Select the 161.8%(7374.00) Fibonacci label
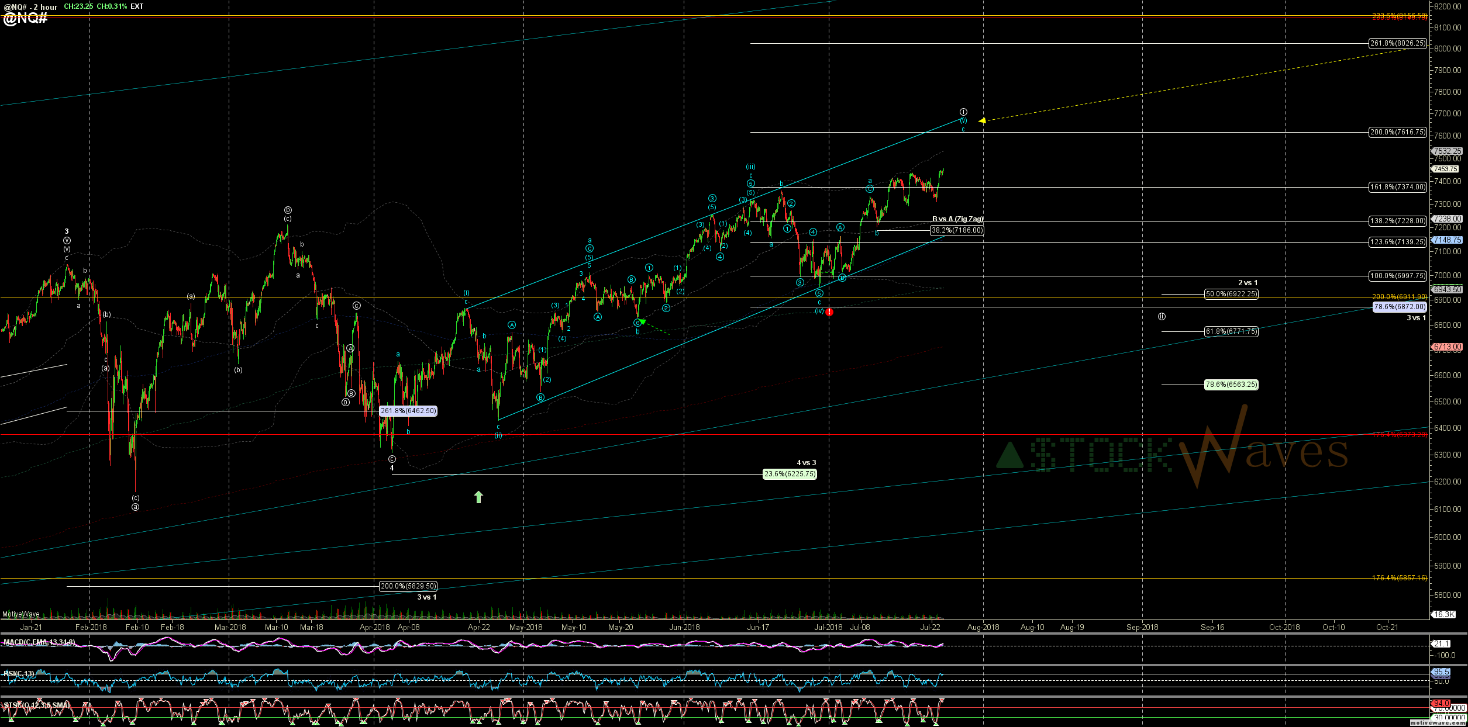 (x=1397, y=187)
